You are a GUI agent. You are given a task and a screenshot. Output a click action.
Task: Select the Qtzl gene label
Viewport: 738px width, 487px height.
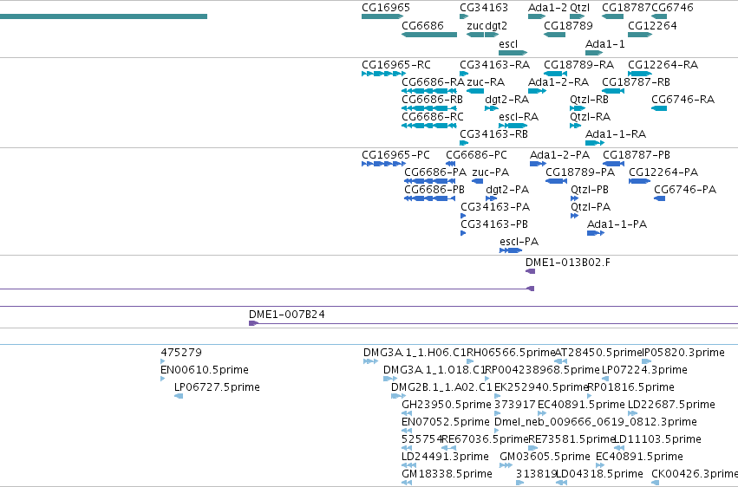click(x=579, y=8)
